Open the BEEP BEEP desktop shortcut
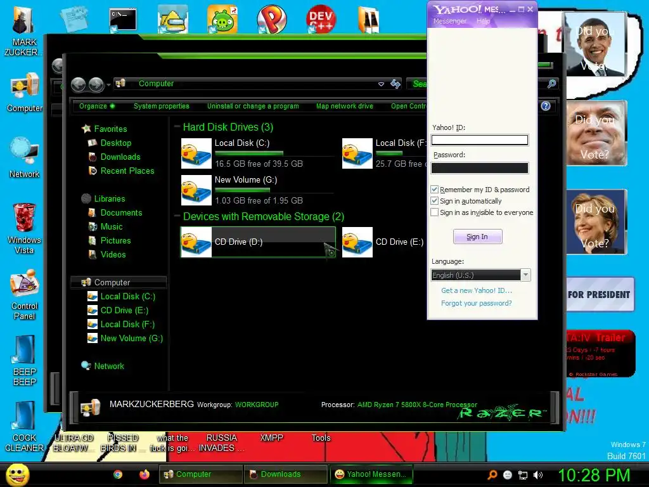Viewport: 649px width, 487px height. pyautogui.click(x=25, y=360)
